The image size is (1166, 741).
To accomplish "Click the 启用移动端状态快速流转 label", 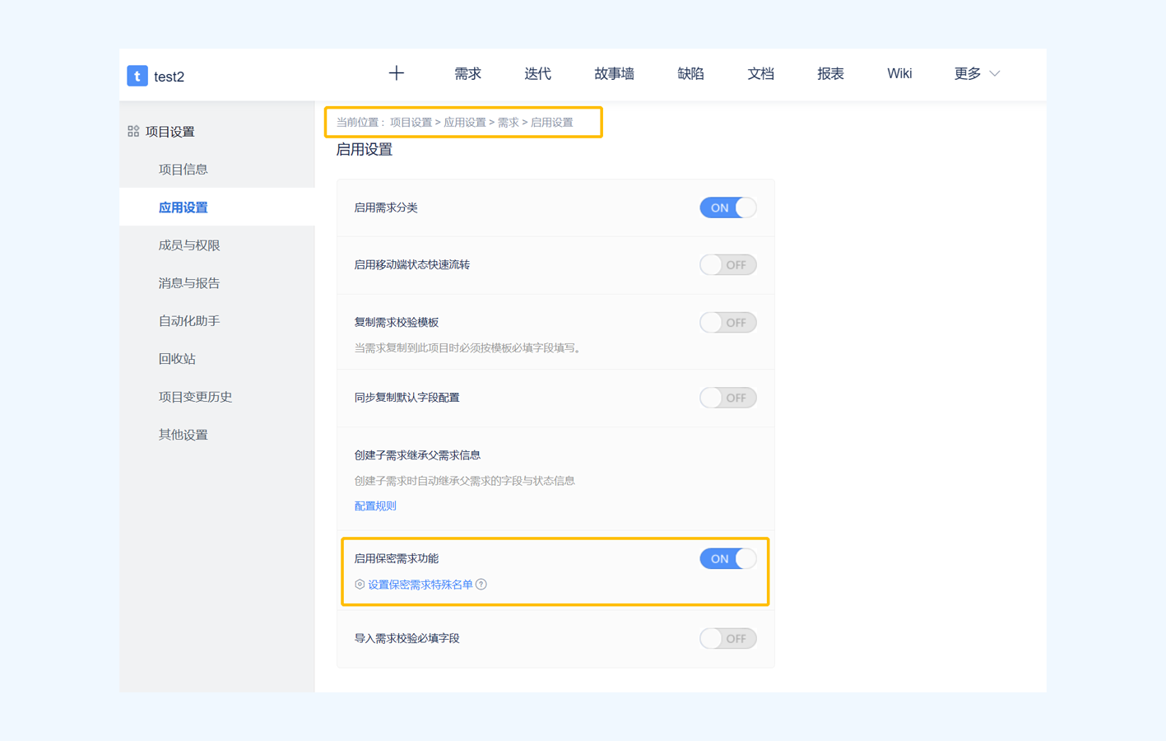I will [x=412, y=265].
